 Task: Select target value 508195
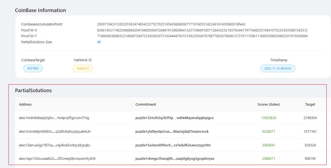click(x=310, y=159)
